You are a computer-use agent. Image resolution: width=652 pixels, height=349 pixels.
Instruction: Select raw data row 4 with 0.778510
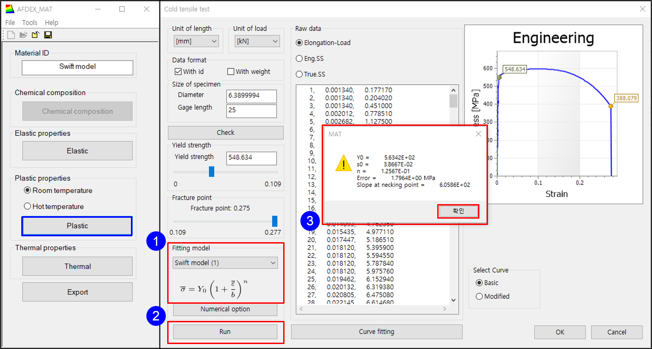350,114
